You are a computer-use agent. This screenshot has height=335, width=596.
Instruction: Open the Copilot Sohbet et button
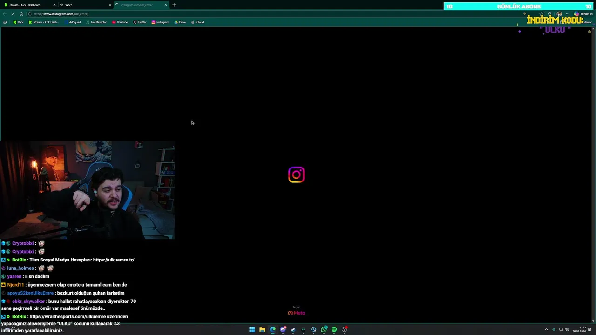pos(583,14)
